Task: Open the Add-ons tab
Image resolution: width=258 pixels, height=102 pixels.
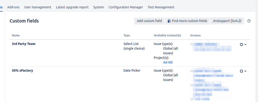Action: click(x=13, y=7)
